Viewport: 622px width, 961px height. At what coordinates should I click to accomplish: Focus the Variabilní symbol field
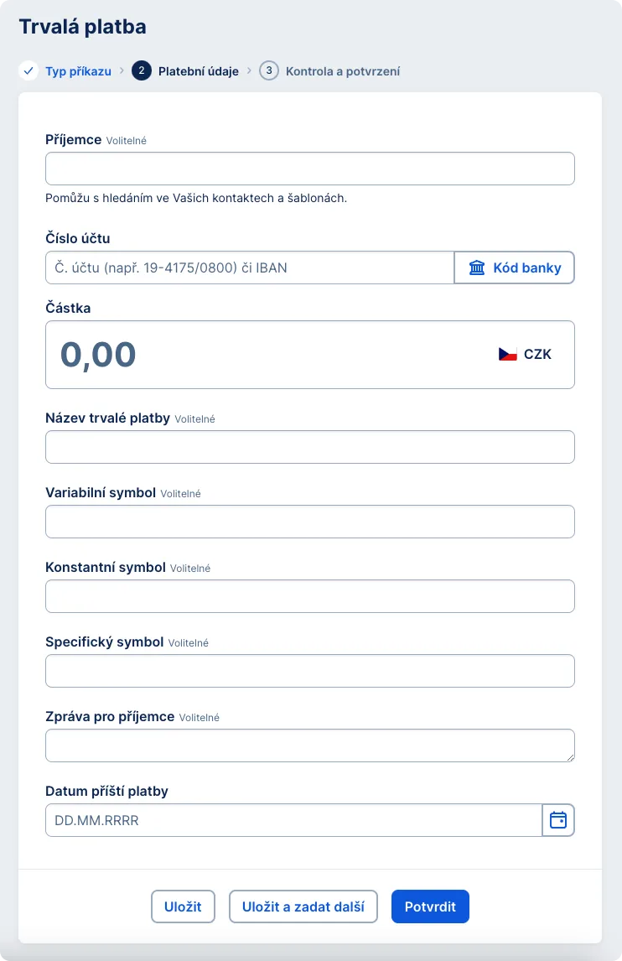point(309,522)
